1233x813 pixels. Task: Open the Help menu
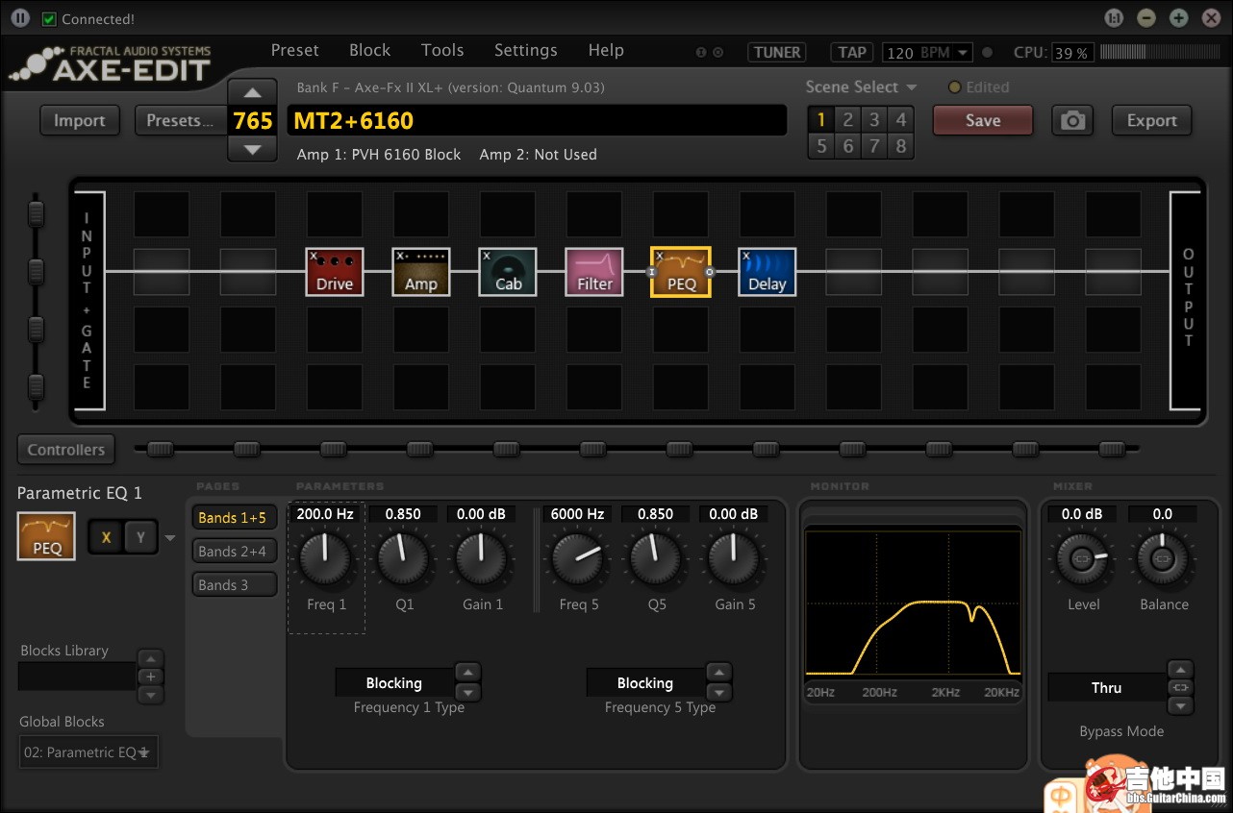606,50
